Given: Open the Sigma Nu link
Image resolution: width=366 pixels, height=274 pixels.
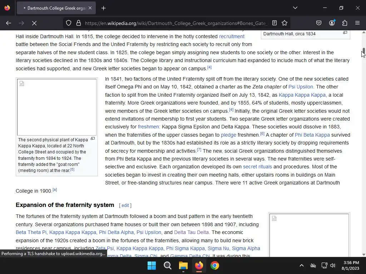Looking at the screenshot, I should (x=218, y=248).
